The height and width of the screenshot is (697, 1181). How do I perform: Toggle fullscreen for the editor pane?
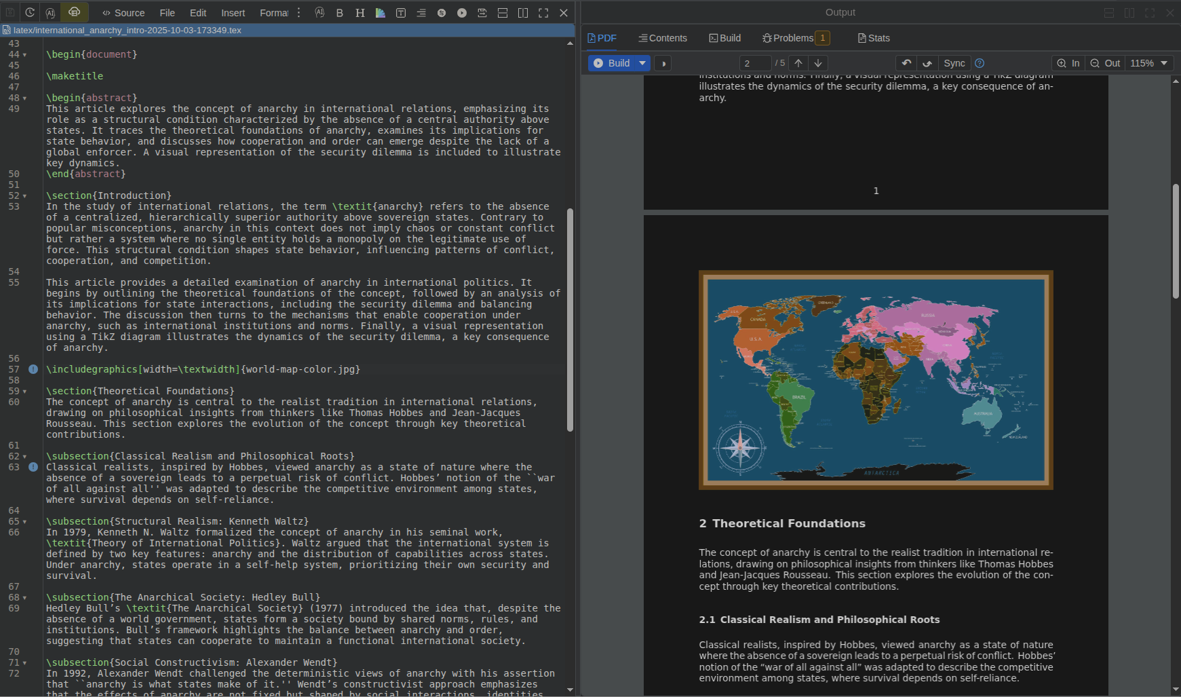(x=543, y=13)
